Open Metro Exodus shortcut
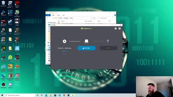Image resolution: width=173 pixels, height=97 pixels. coord(17,22)
